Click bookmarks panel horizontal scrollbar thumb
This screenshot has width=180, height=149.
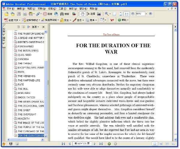click(19, 140)
